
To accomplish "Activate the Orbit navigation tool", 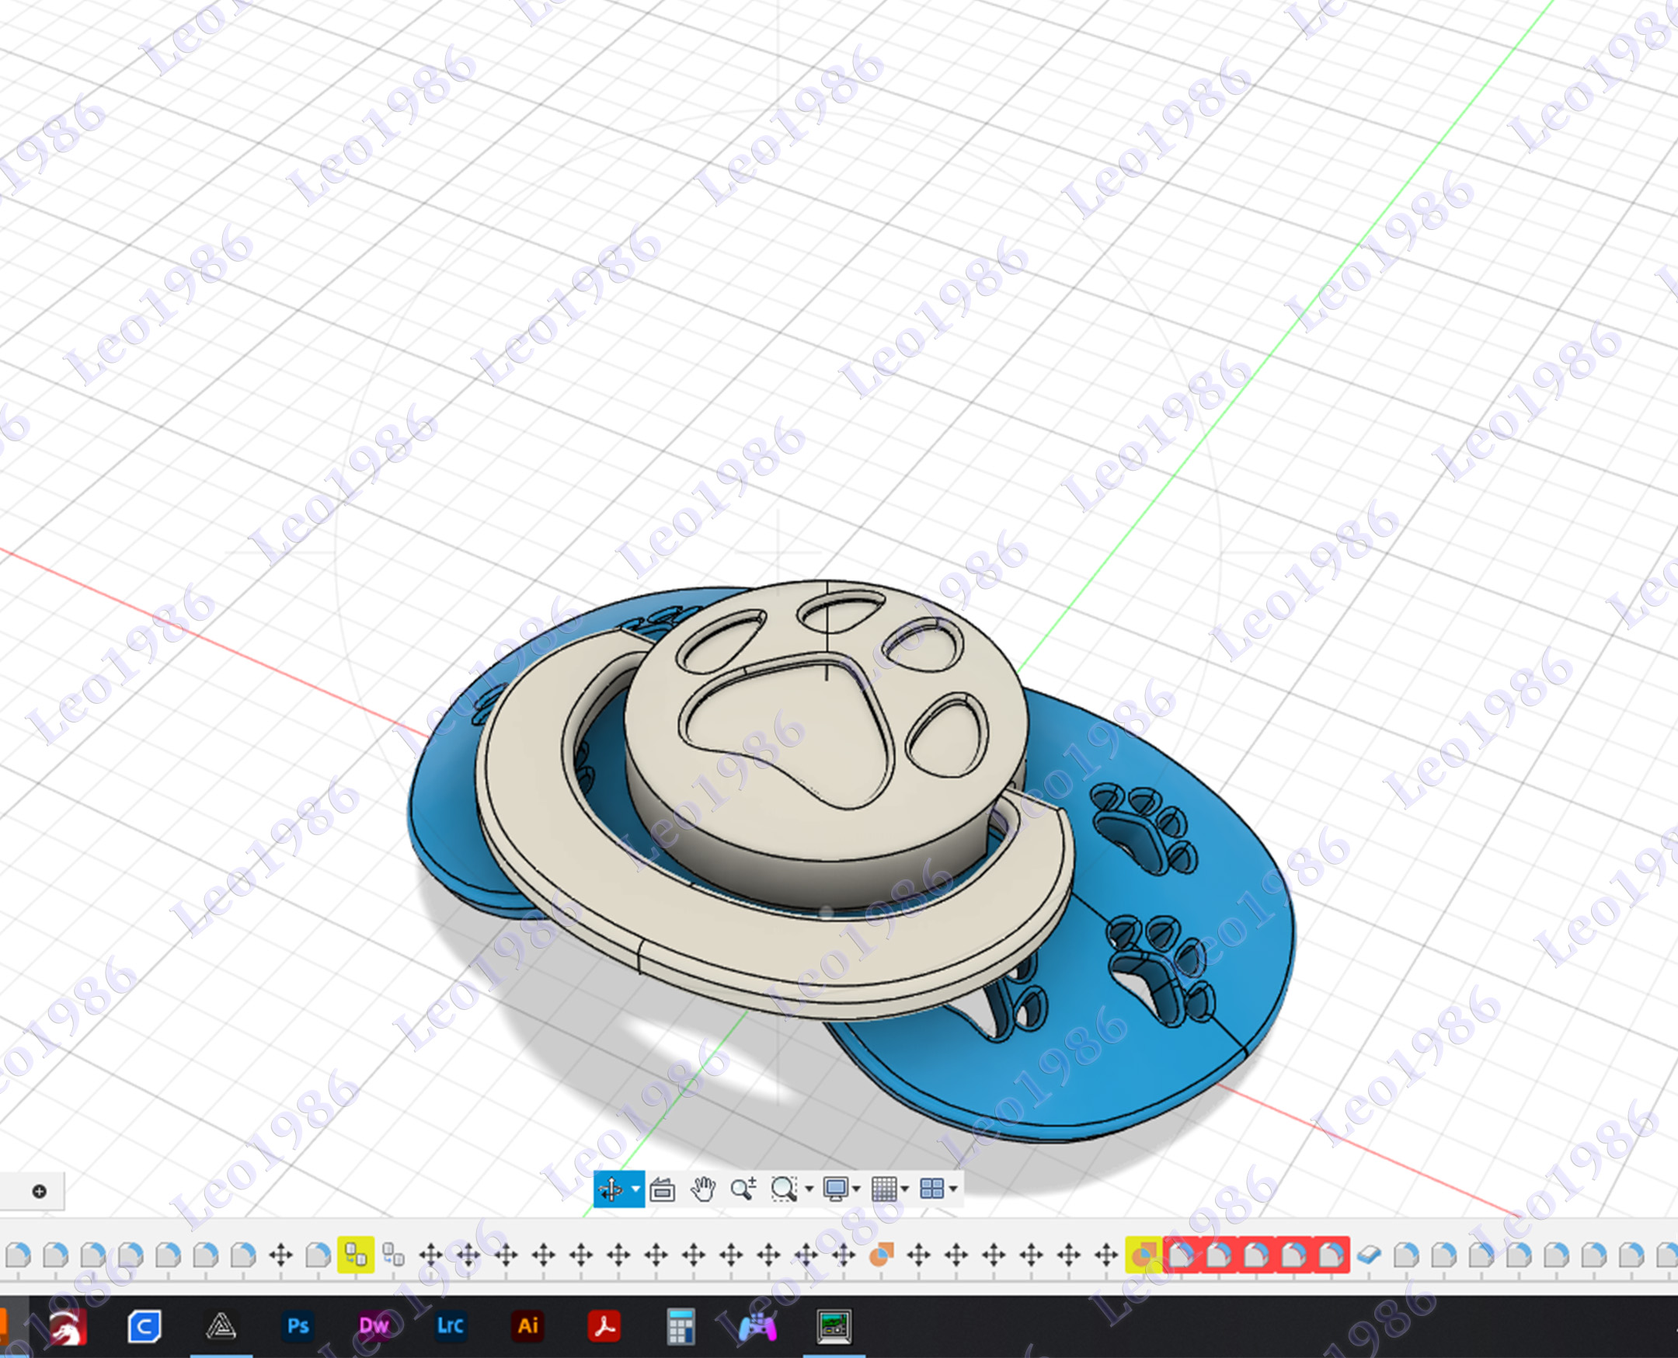I will (x=610, y=1190).
